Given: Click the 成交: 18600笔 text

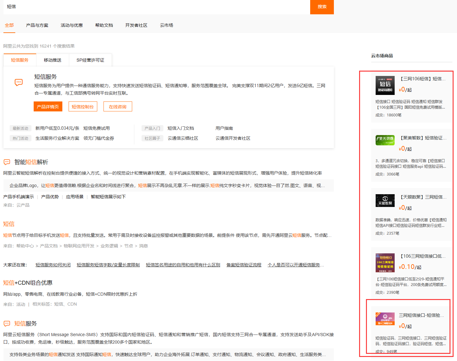Looking at the screenshot, I should [388, 115].
